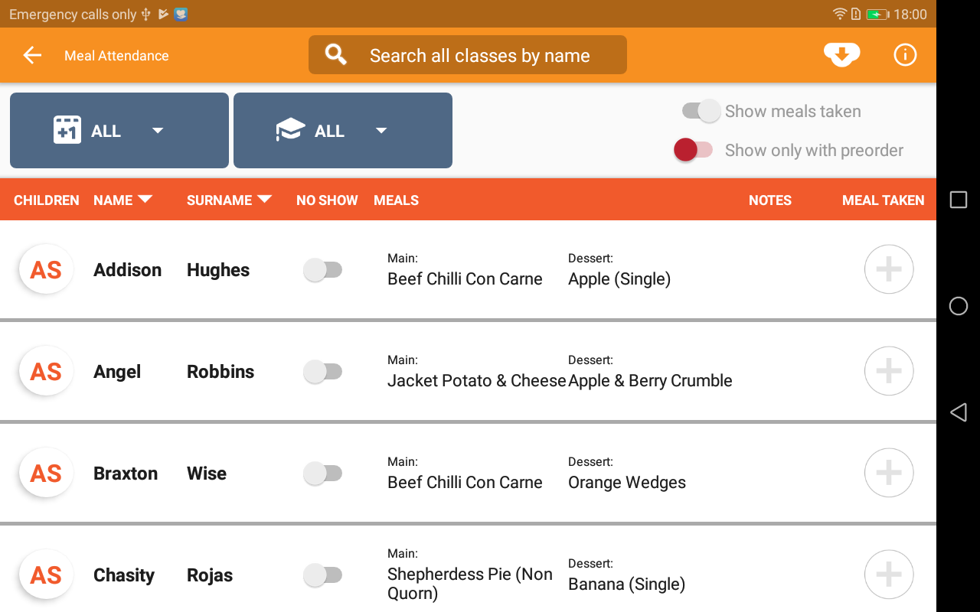Open Angel Robbins' AS avatar
This screenshot has width=980, height=612.
coord(46,372)
